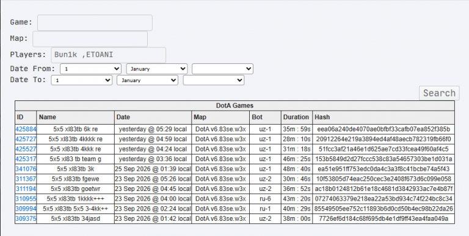Click hash starting with ac18b0124812

(x=384, y=189)
